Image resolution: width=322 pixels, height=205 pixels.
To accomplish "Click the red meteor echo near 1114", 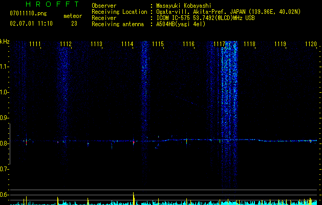I will 134,142.
